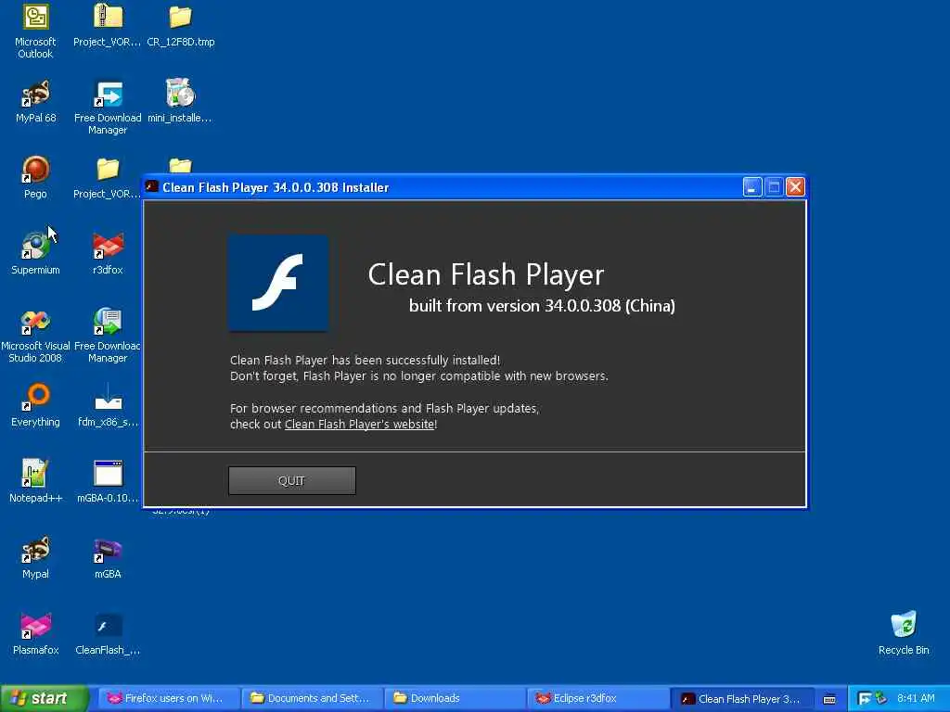Click the keyboard icon on the taskbar
The height and width of the screenshot is (712, 950).
pos(829,699)
